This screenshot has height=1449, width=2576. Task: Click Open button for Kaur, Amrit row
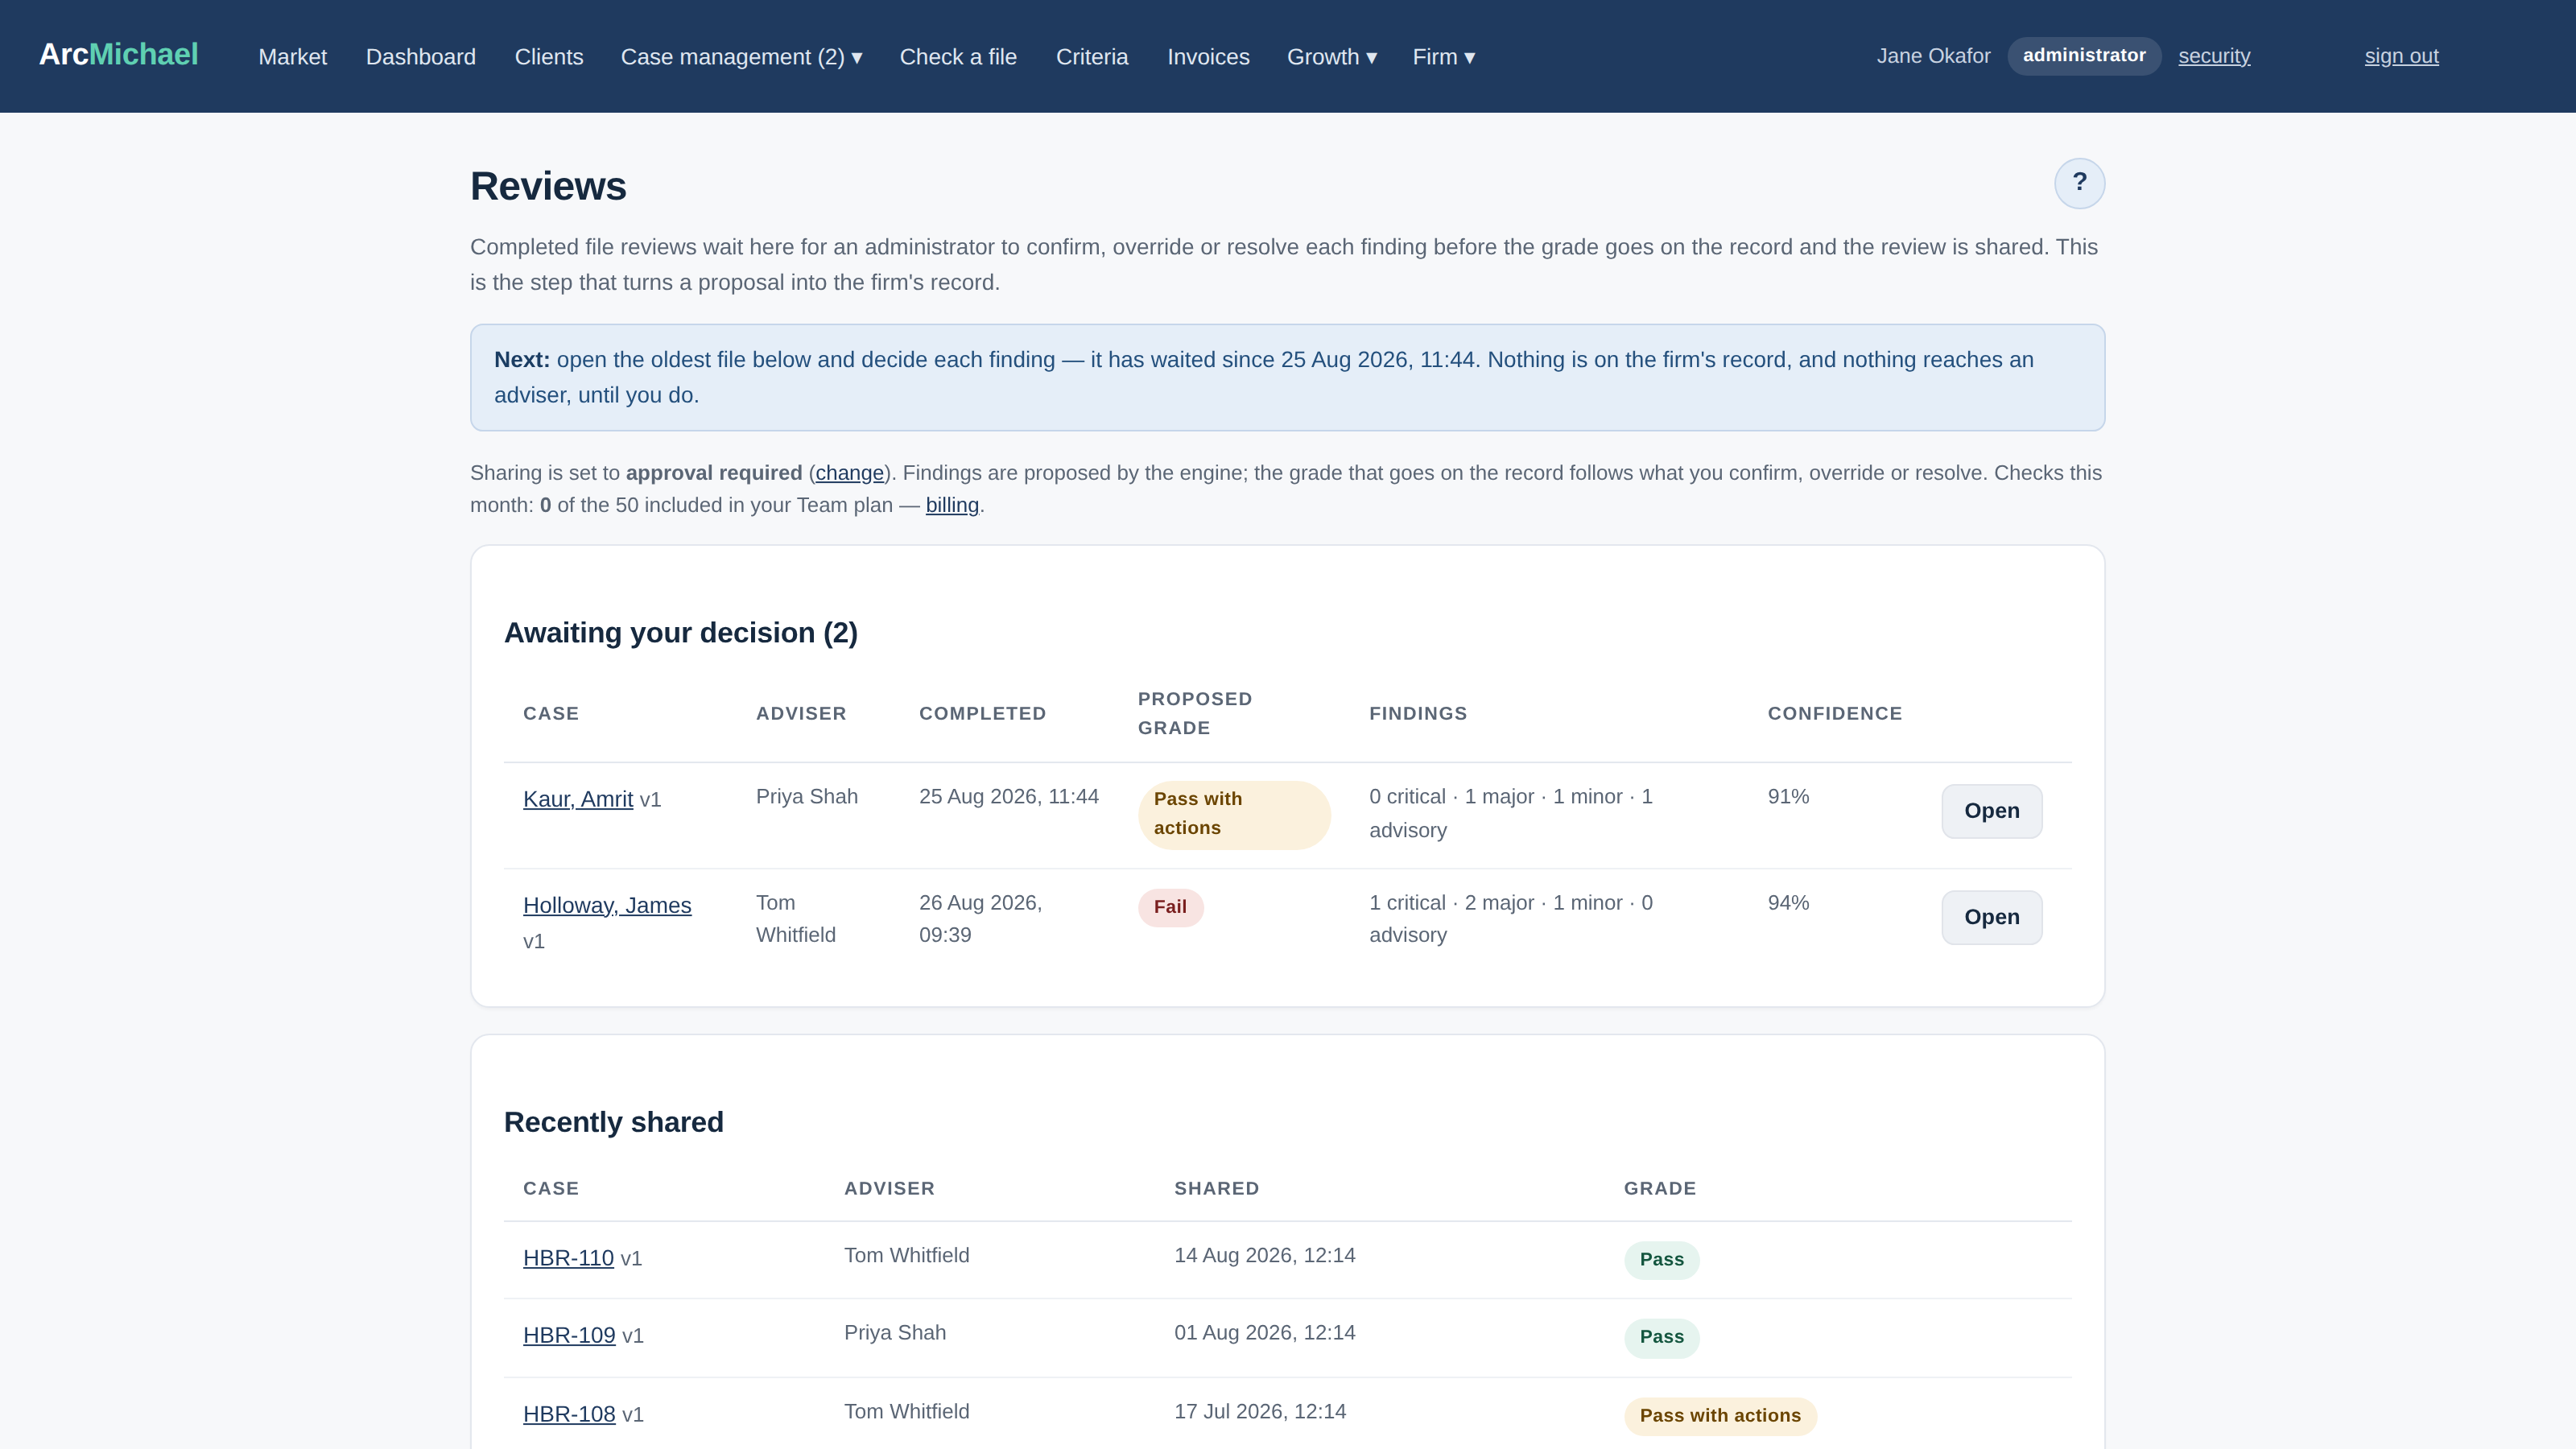point(1991,811)
